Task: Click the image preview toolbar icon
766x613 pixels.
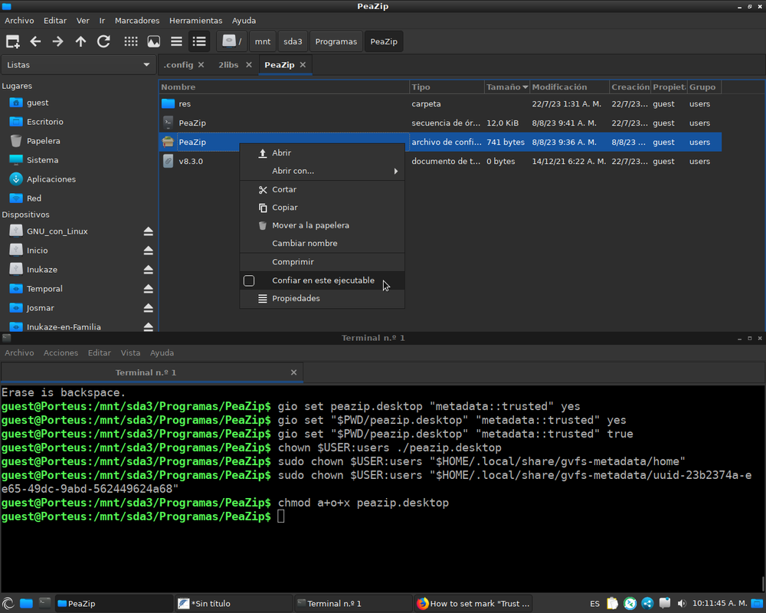Action: pos(154,41)
